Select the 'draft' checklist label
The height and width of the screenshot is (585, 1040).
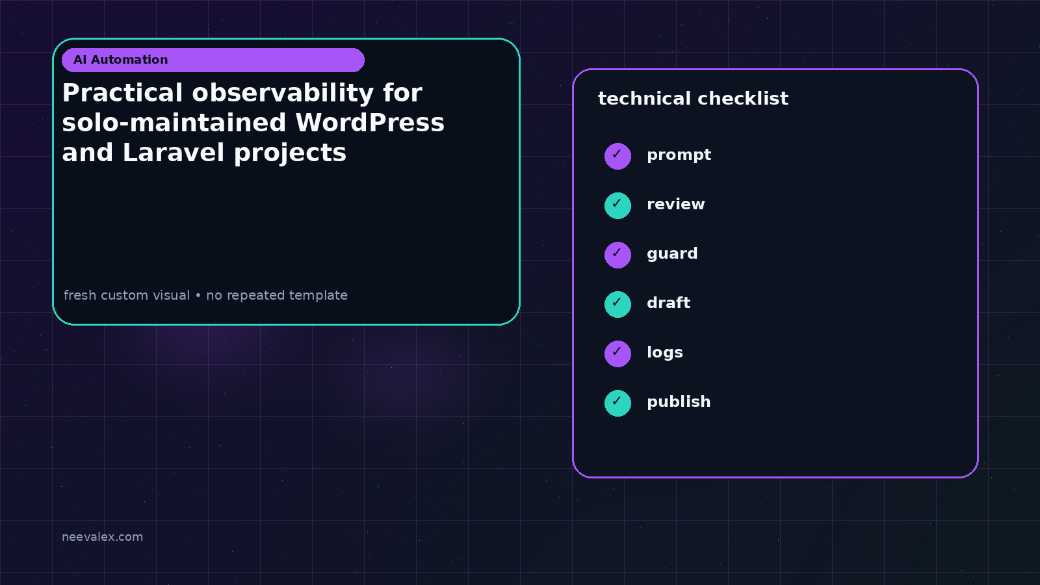click(668, 303)
